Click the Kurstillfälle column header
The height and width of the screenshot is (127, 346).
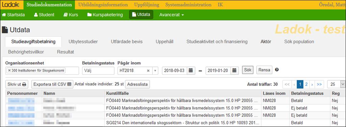(183, 93)
